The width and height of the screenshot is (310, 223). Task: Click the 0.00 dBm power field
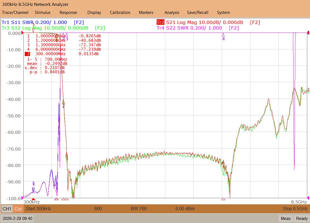(185, 209)
